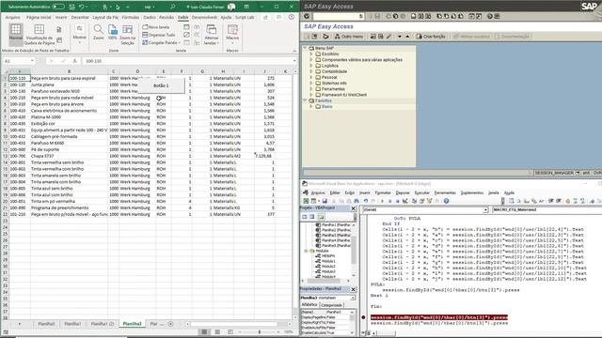Click Criar função button in SAP
Viewport: 602px width, 338px height.
pos(431,36)
